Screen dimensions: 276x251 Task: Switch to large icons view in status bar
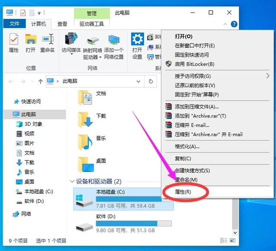(232, 240)
